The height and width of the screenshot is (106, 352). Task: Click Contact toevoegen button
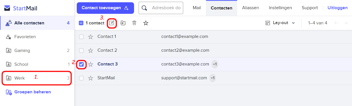tap(105, 8)
